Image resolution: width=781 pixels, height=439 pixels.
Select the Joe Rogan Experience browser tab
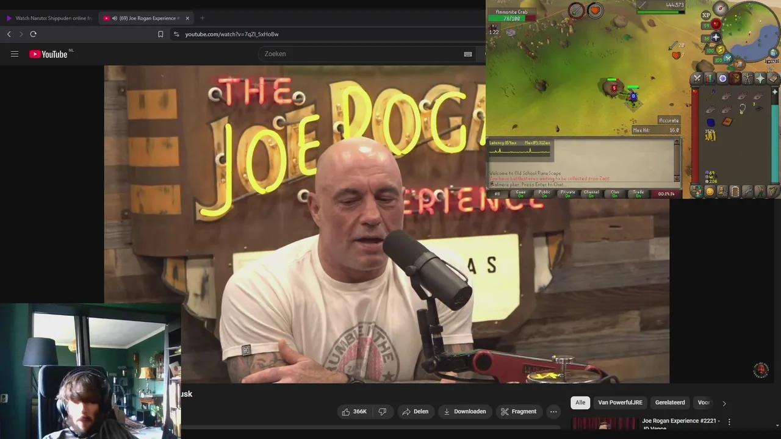pos(146,18)
